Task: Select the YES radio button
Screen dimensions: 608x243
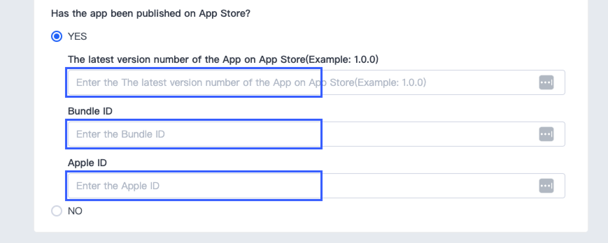Action: tap(57, 36)
